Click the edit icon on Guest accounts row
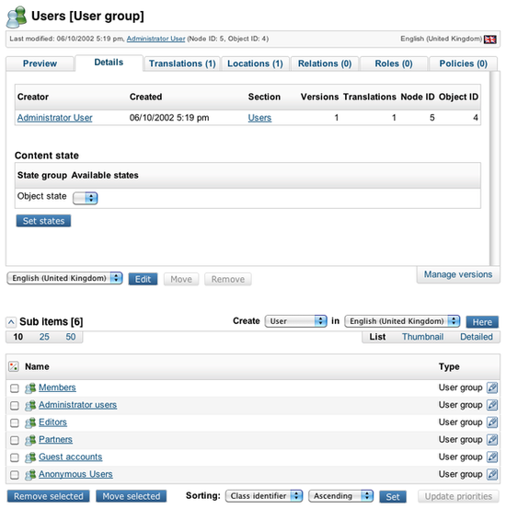506x509 pixels. (491, 457)
